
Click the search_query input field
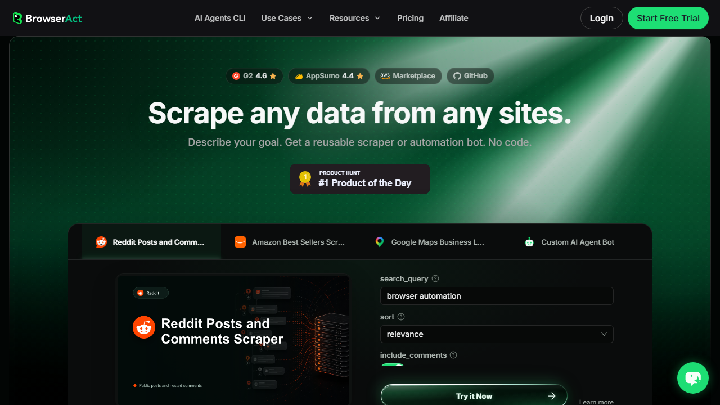pyautogui.click(x=497, y=296)
